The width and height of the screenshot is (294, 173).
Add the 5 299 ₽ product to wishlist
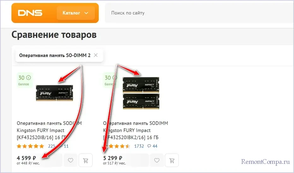[x=157, y=160]
